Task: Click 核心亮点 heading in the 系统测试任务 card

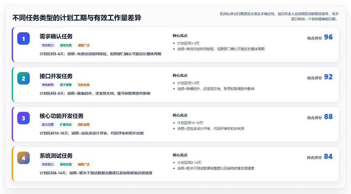Action: pyautogui.click(x=180, y=155)
